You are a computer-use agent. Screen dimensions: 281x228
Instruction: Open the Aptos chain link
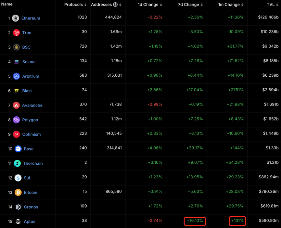30,222
